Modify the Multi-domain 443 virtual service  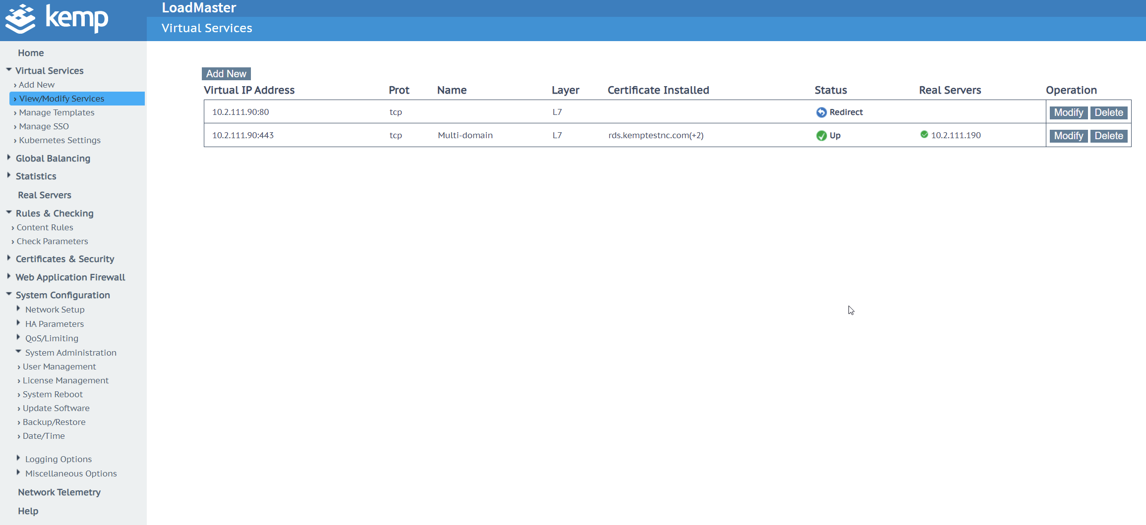click(1069, 136)
